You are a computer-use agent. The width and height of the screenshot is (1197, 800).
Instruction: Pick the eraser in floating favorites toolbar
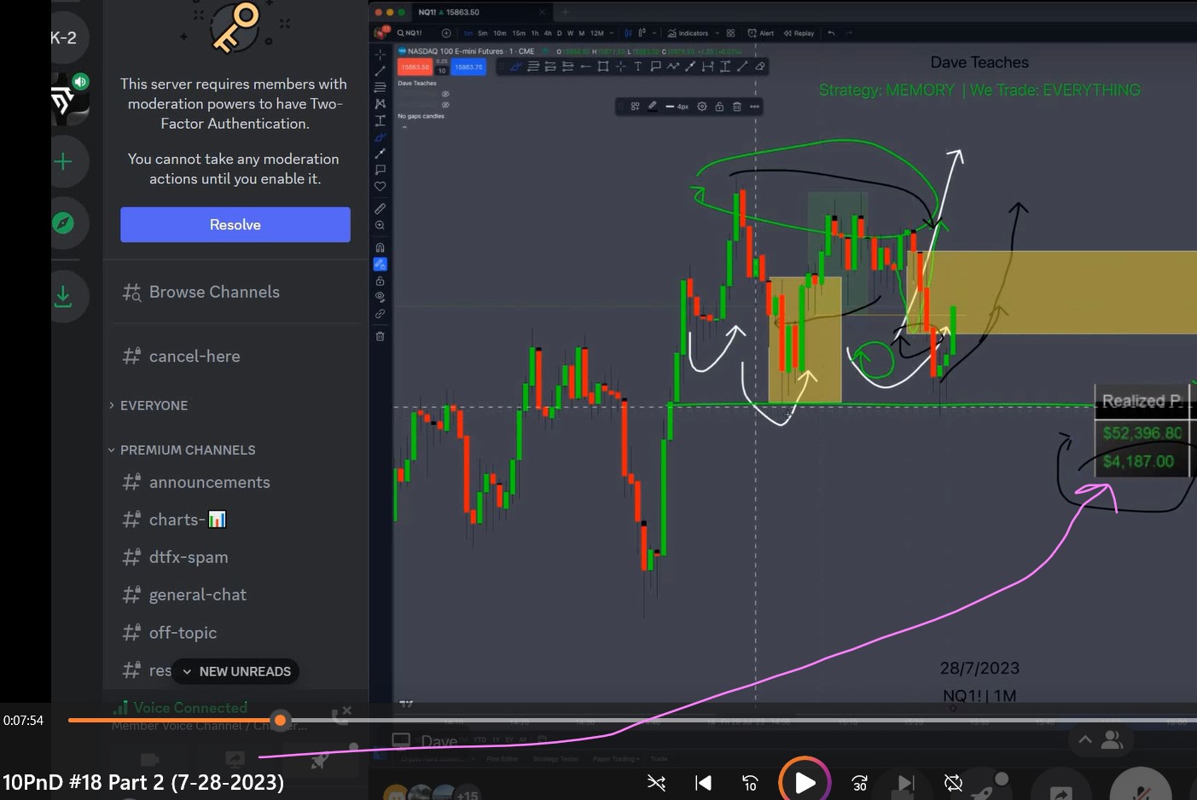click(759, 67)
